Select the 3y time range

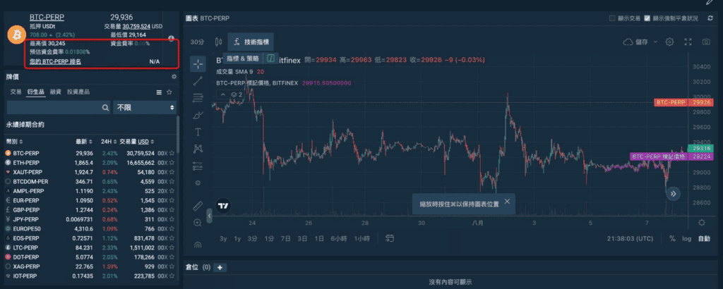223,238
